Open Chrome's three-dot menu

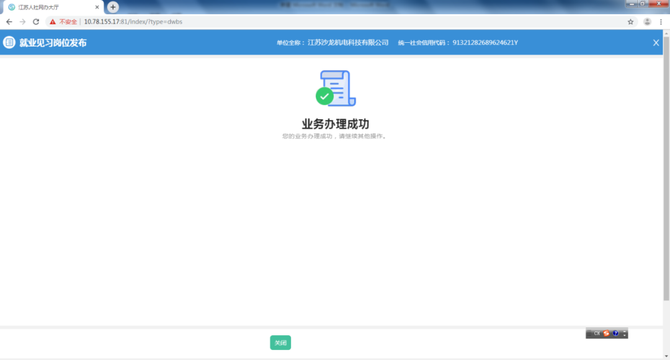(x=661, y=22)
